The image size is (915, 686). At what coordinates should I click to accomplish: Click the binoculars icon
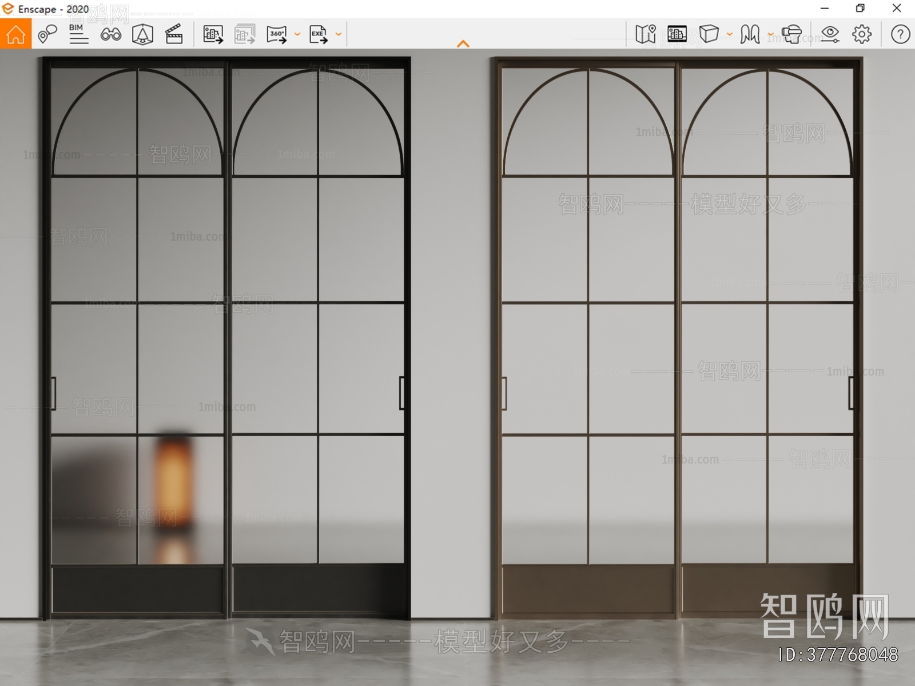[x=110, y=34]
